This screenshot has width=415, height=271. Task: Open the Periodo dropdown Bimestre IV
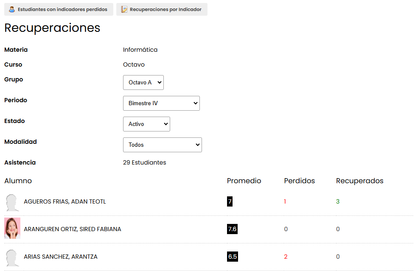[161, 103]
